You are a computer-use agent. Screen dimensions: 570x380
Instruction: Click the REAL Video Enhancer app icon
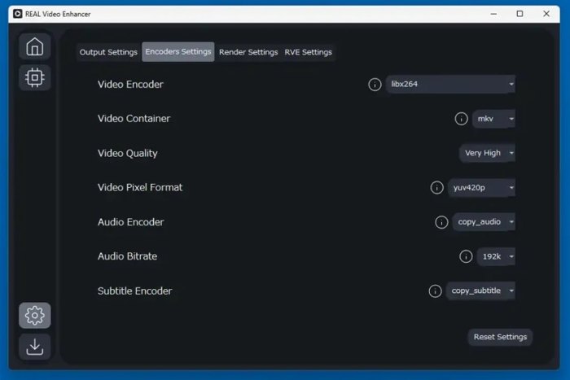pos(17,14)
